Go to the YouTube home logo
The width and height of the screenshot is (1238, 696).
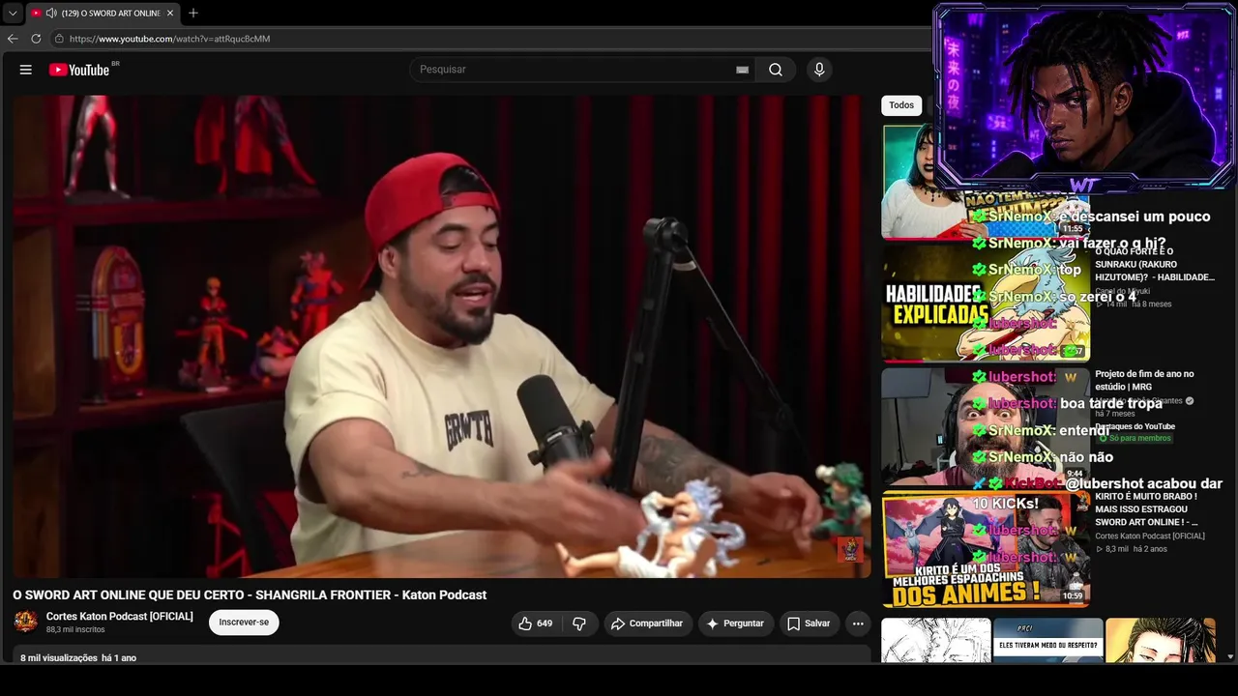coord(79,70)
